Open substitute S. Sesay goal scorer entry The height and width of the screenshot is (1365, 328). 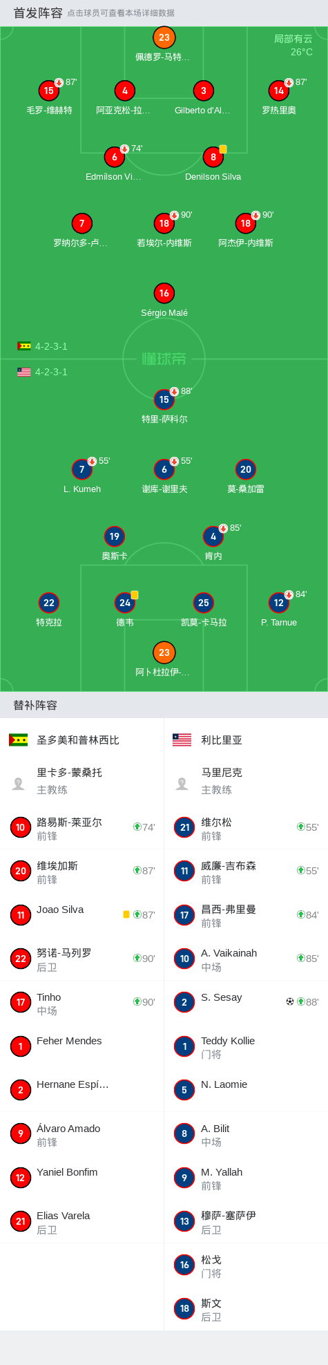pos(247,1002)
